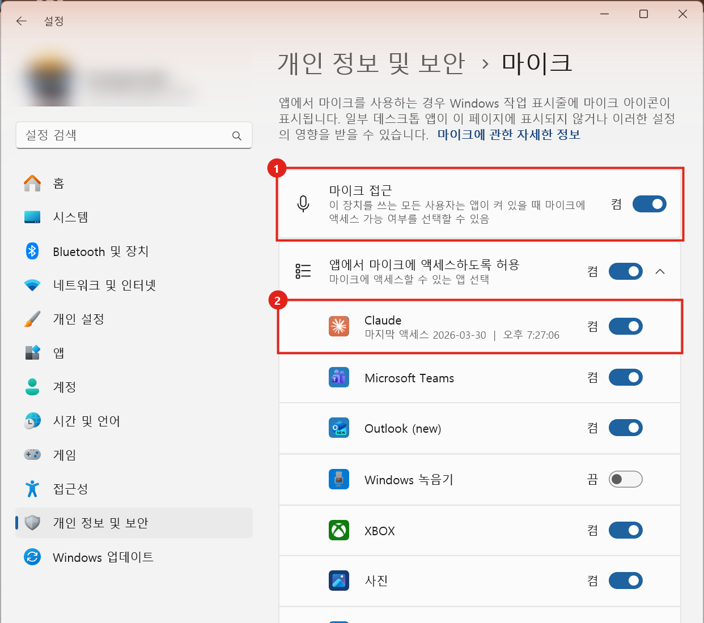Click the 사진 app icon

point(339,581)
